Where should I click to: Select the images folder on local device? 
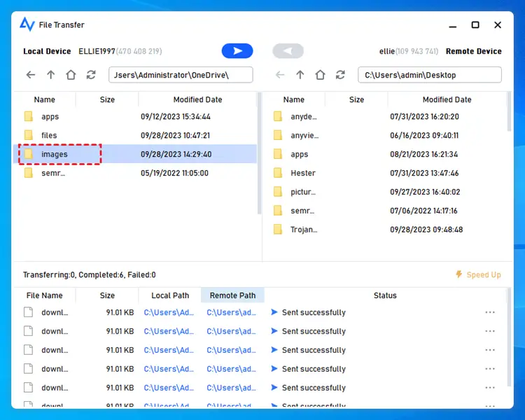(x=55, y=154)
